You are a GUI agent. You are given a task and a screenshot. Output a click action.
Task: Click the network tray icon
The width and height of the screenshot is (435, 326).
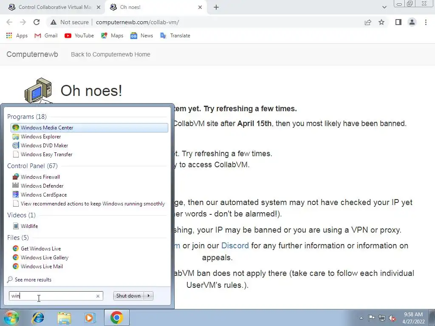(382, 318)
